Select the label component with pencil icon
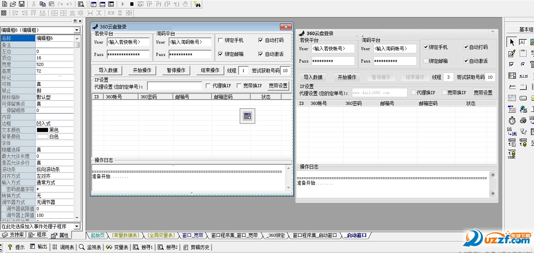 (512, 53)
